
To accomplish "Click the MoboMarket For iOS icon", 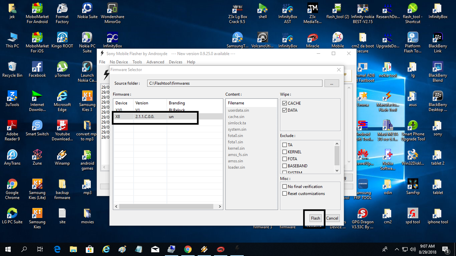I will pyautogui.click(x=37, y=43).
